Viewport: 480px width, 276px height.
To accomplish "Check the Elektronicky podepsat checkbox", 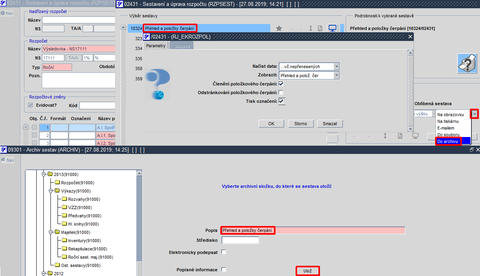I will [224, 252].
